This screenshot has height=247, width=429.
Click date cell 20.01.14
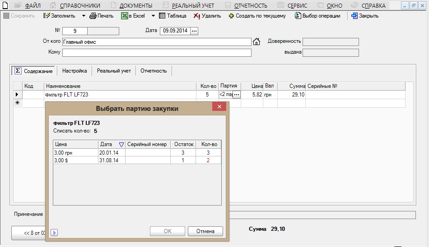pyautogui.click(x=112, y=152)
